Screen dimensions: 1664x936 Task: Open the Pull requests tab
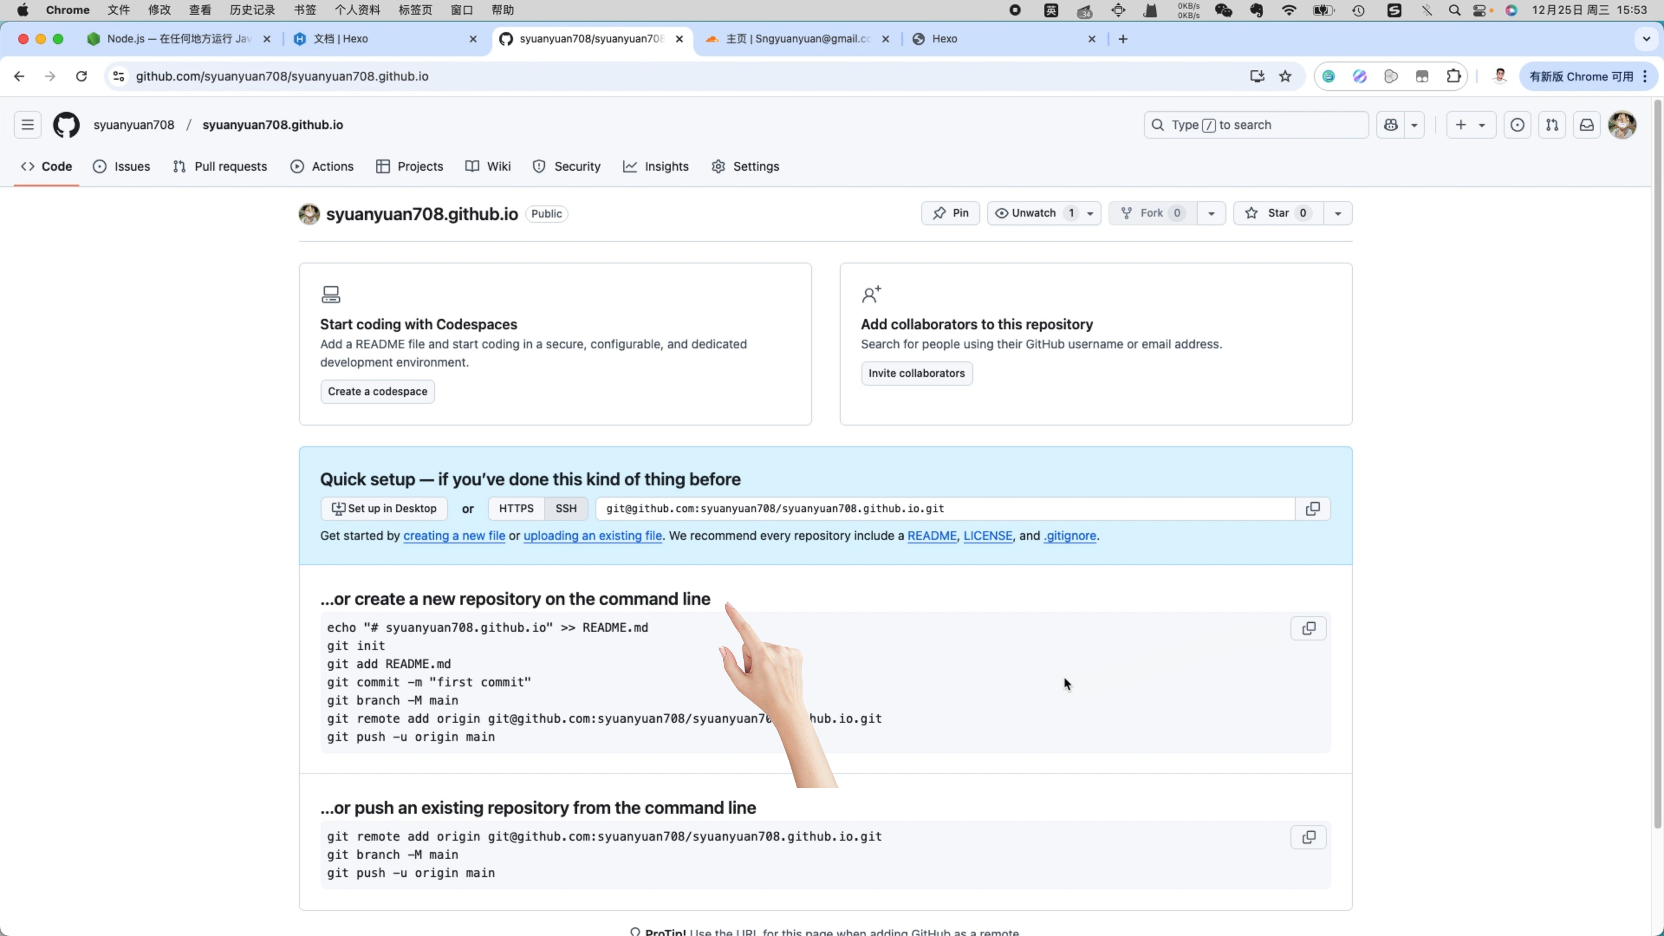[x=220, y=167]
